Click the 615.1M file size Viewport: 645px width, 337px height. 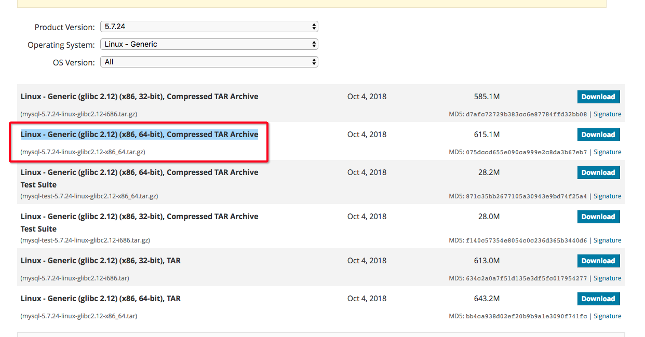click(487, 134)
